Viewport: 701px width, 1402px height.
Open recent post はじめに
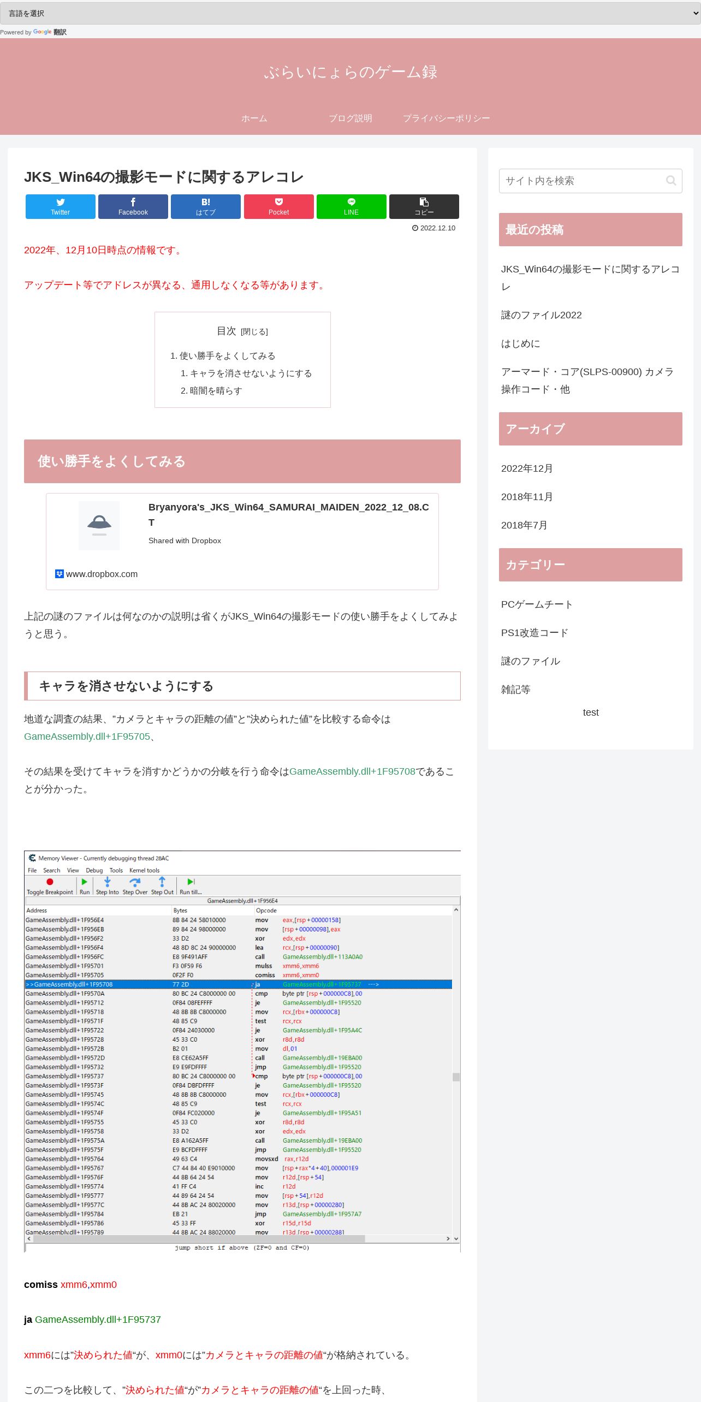pyautogui.click(x=521, y=343)
